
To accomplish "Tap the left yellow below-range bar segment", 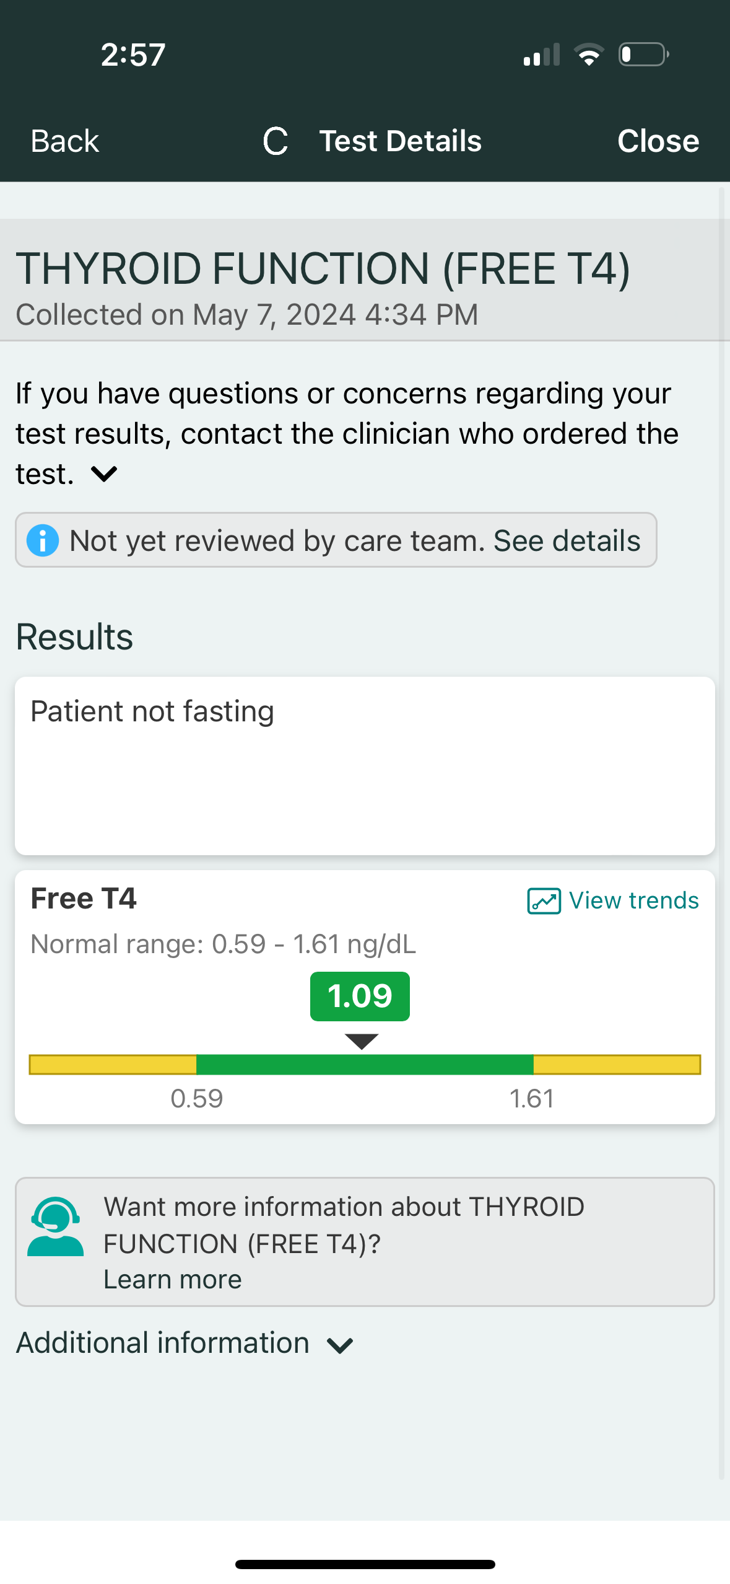I will pyautogui.click(x=113, y=1065).
